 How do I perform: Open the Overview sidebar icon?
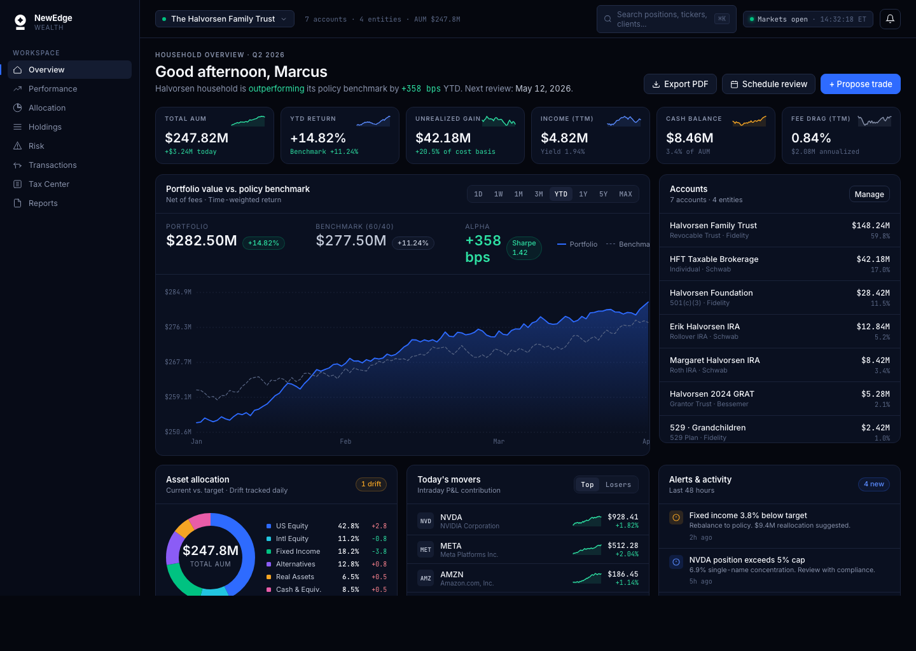click(x=18, y=70)
